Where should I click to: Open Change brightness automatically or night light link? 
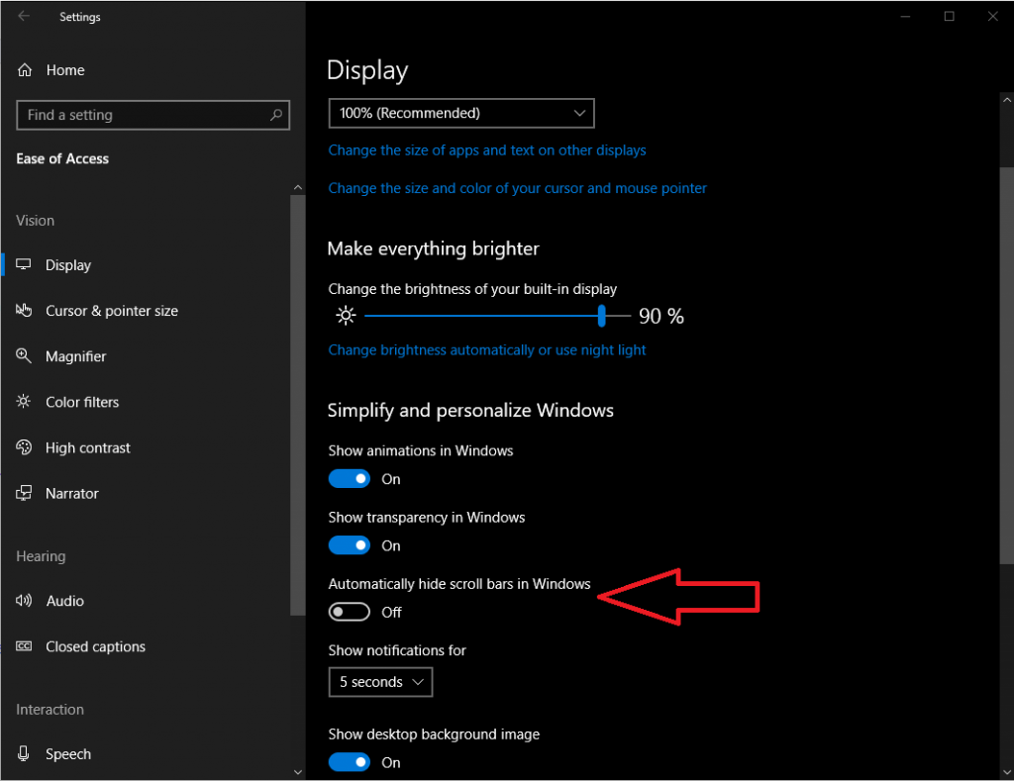[x=487, y=349]
